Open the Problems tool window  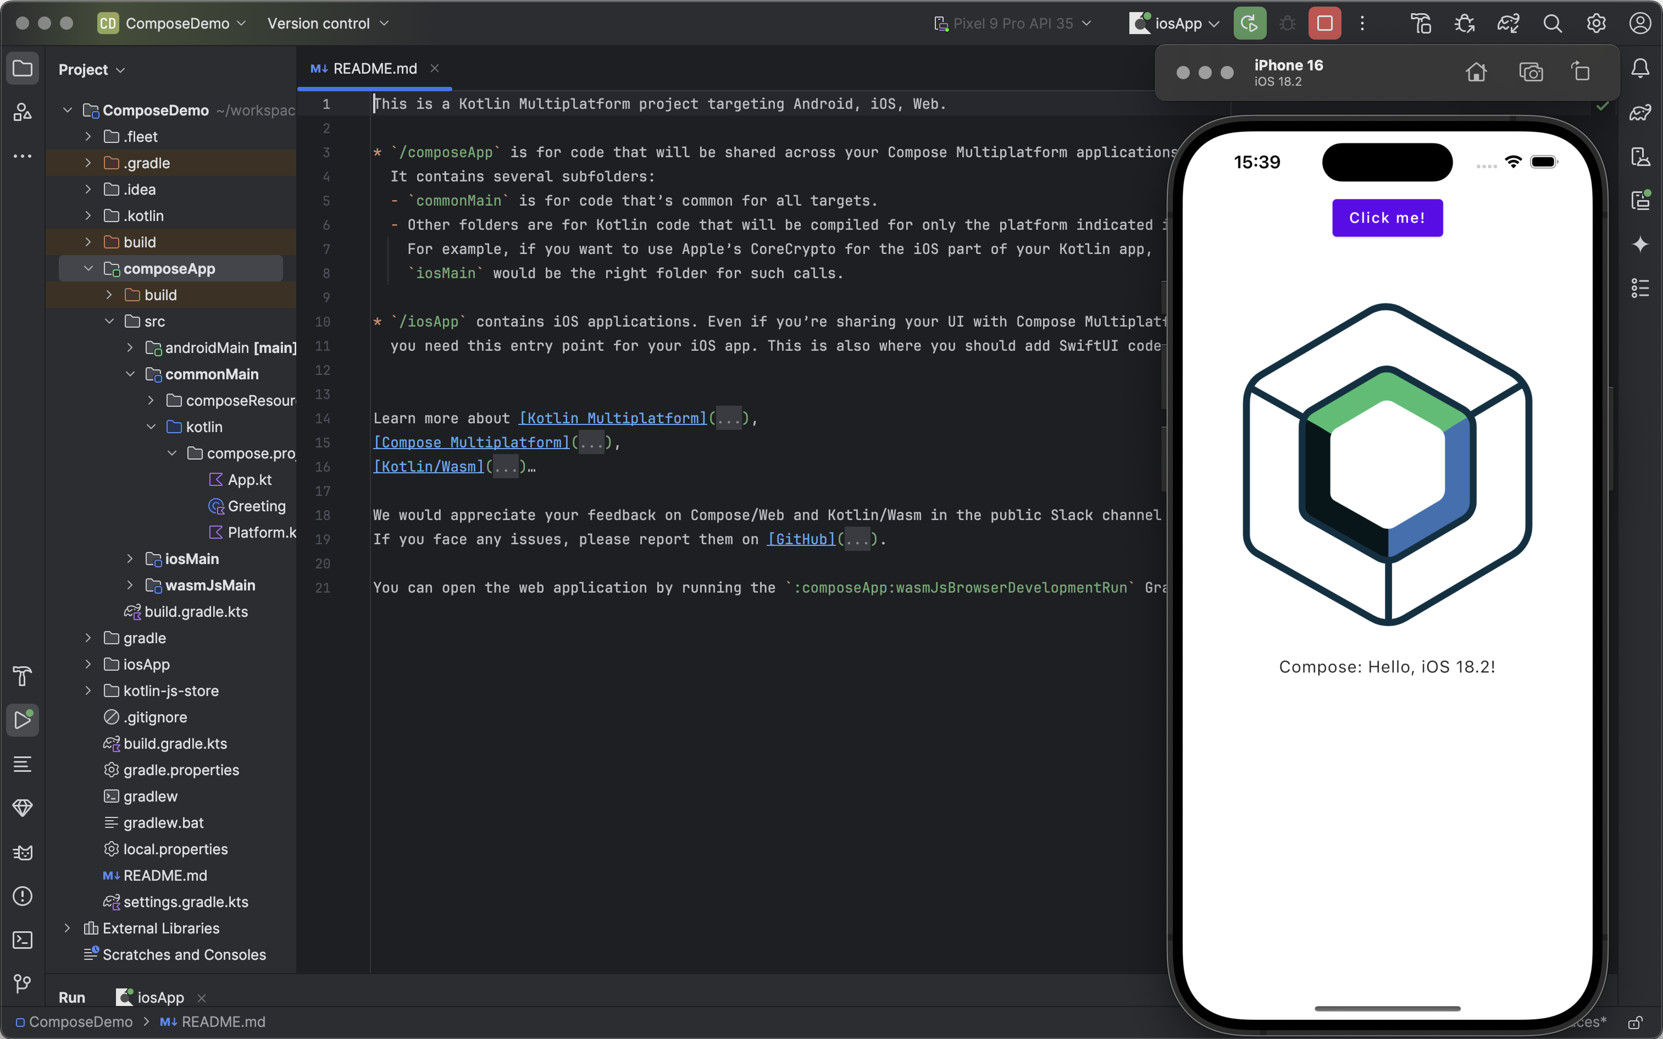point(23,896)
